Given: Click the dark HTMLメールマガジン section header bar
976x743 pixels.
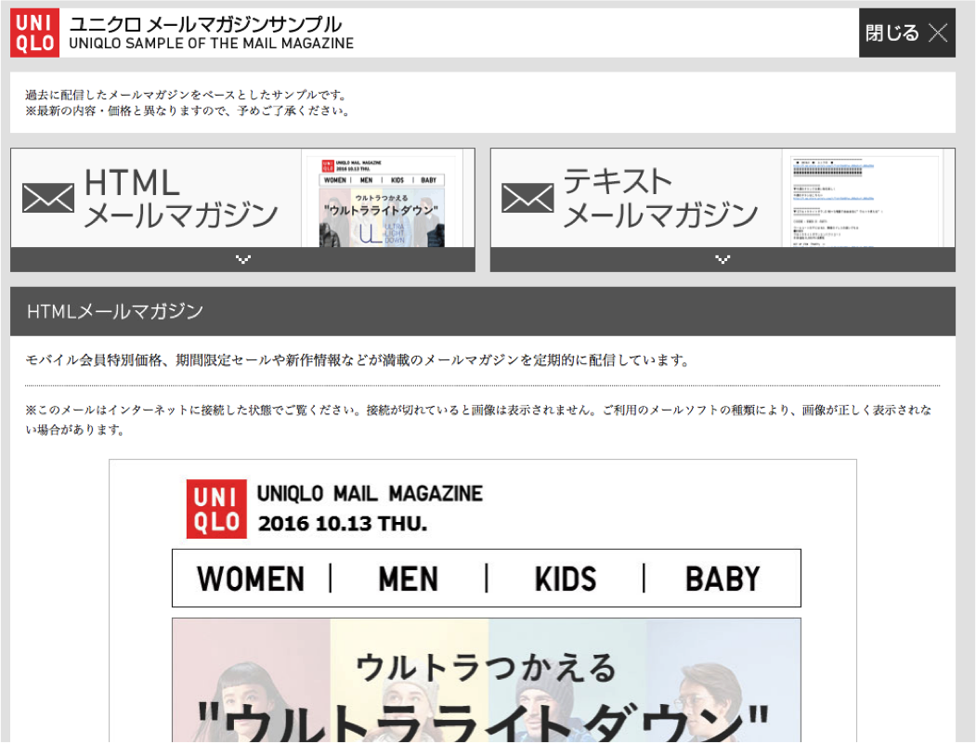Looking at the screenshot, I should (483, 311).
